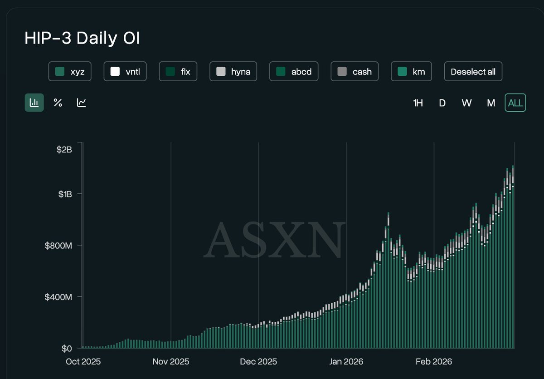Image resolution: width=544 pixels, height=379 pixels.
Task: Toggle the km series filter
Action: [411, 71]
